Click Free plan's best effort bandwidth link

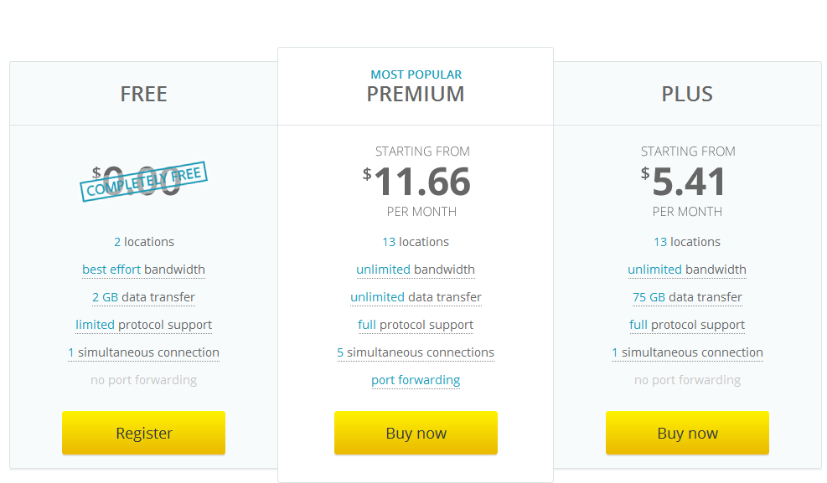143,270
